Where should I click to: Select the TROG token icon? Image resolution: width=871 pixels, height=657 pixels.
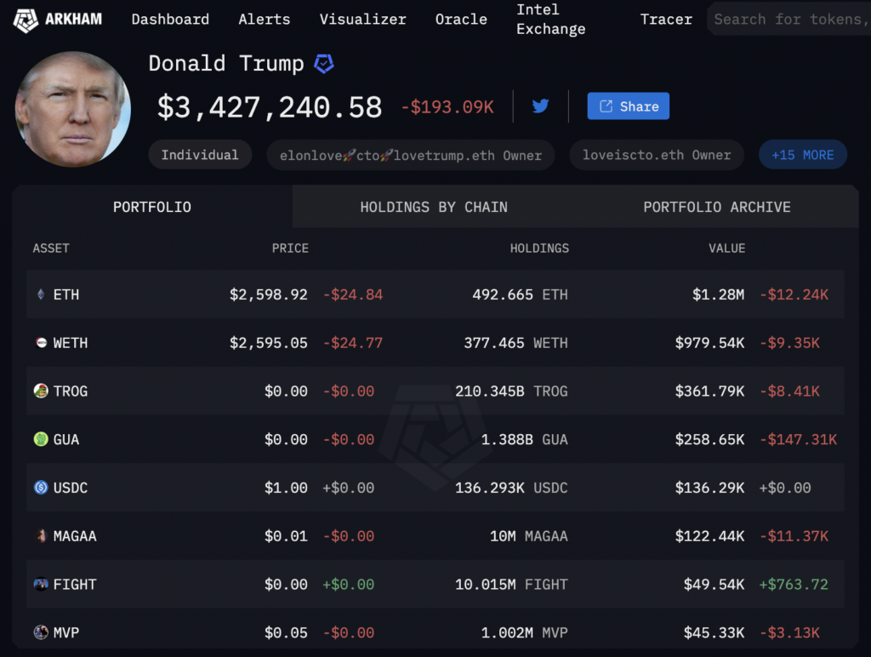click(x=41, y=391)
